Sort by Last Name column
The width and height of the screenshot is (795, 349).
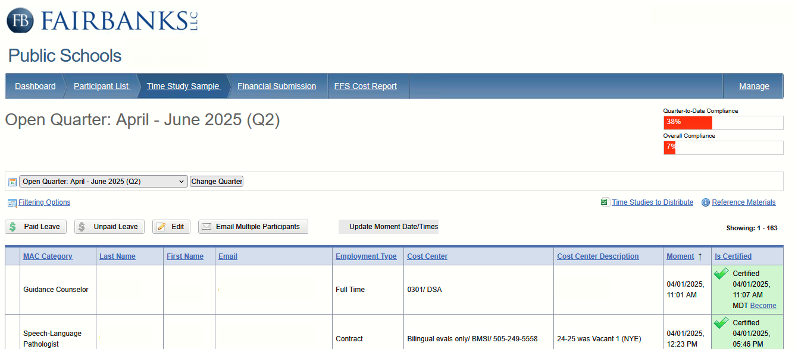tap(117, 256)
